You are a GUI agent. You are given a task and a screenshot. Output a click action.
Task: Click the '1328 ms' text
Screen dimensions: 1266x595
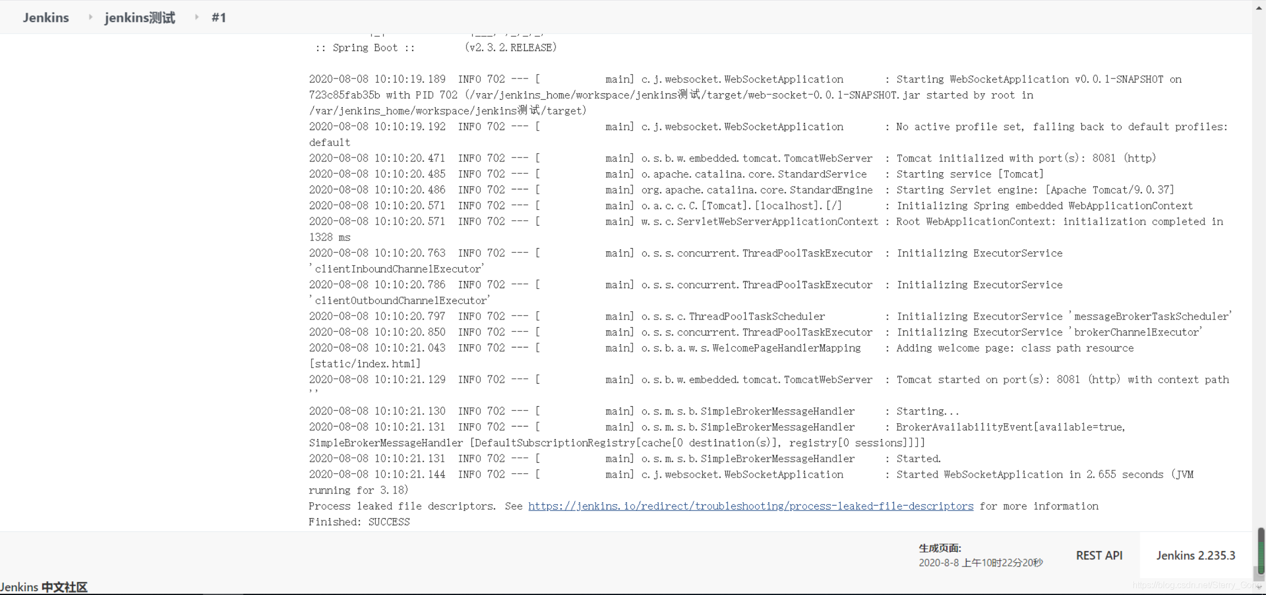pos(330,238)
